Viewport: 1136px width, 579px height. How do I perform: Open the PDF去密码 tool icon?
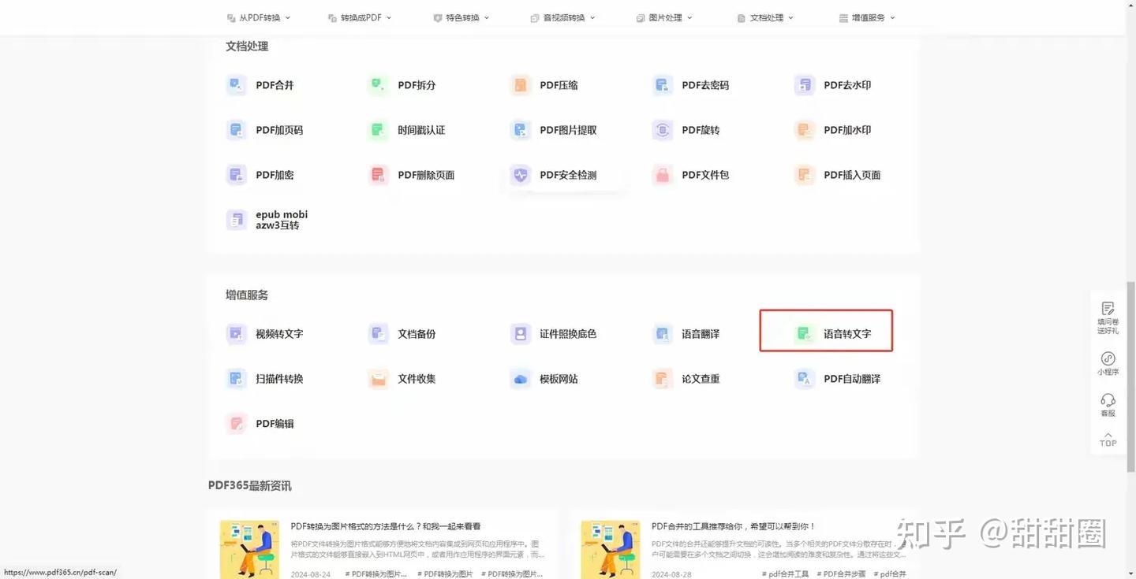point(663,85)
